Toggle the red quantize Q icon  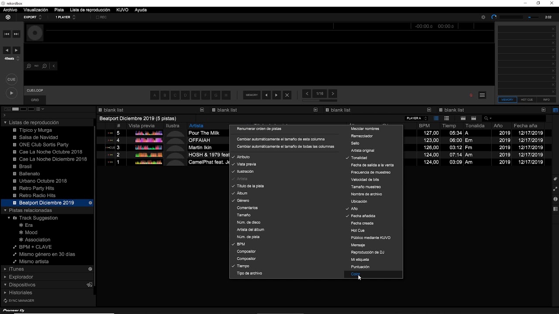[x=471, y=95]
